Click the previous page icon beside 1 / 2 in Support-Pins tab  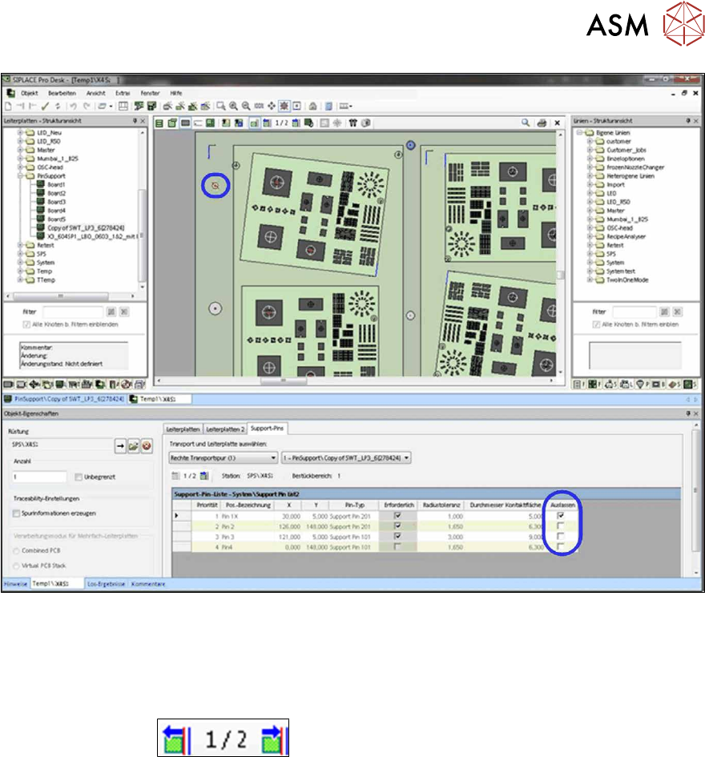(x=175, y=476)
